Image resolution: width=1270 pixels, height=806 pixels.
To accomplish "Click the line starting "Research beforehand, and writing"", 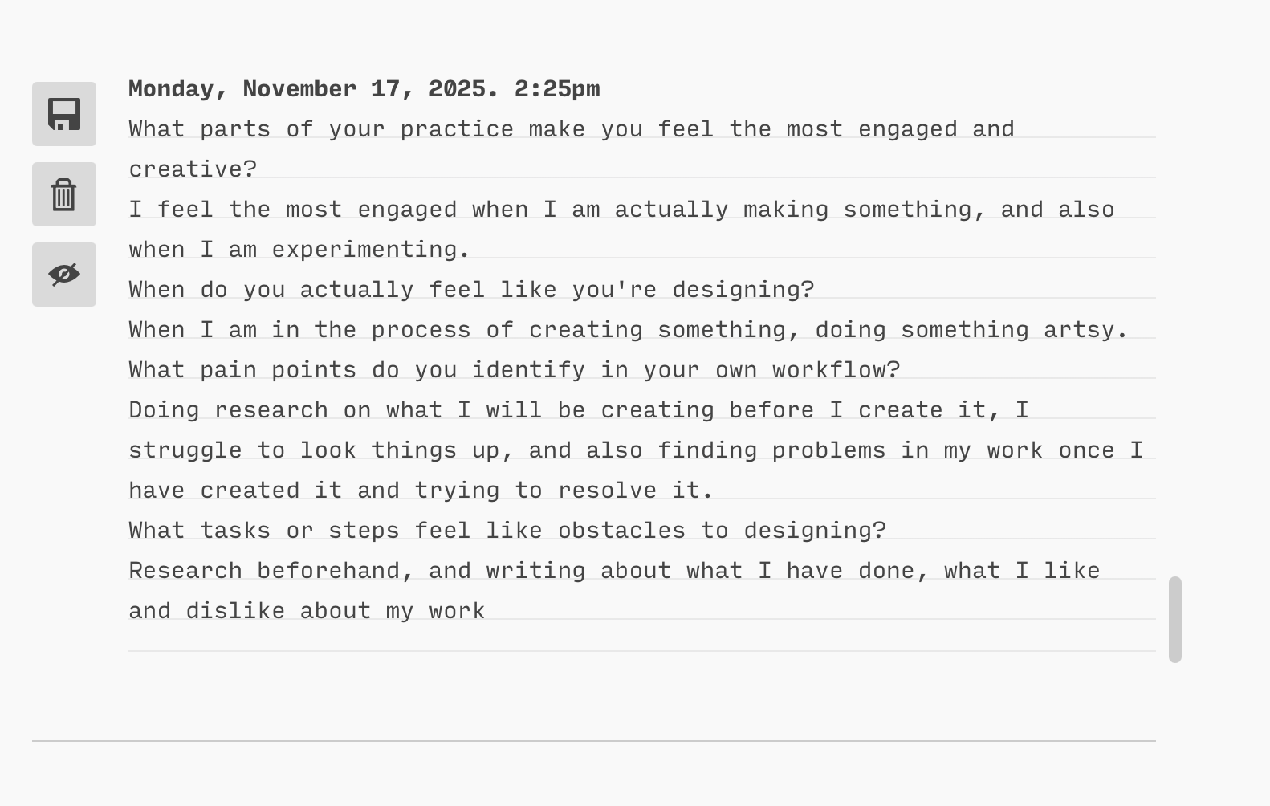I will pos(613,571).
